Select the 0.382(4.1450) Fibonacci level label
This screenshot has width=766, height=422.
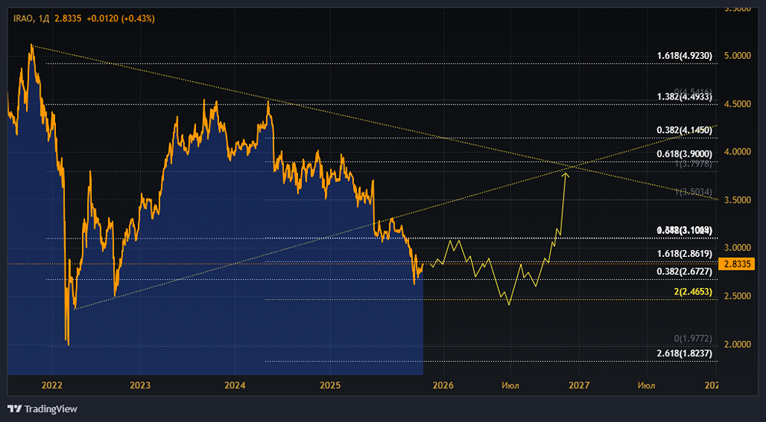(x=685, y=131)
